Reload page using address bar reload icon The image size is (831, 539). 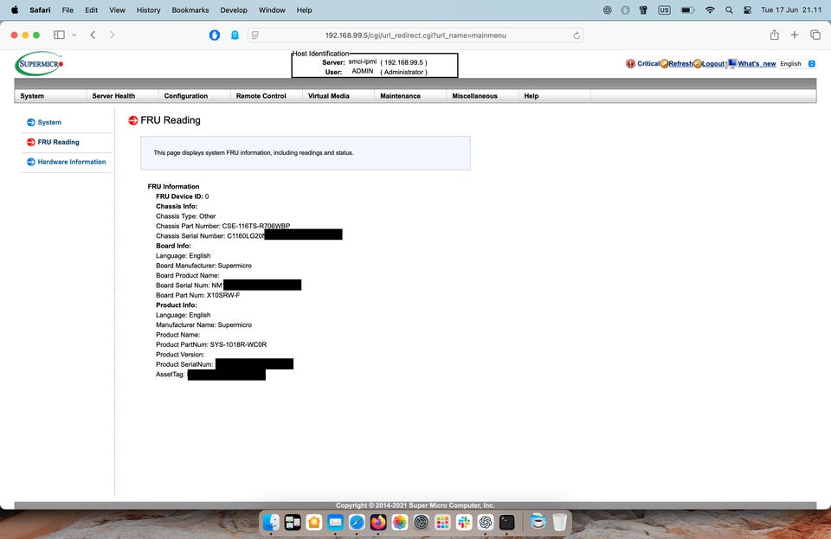tap(577, 35)
